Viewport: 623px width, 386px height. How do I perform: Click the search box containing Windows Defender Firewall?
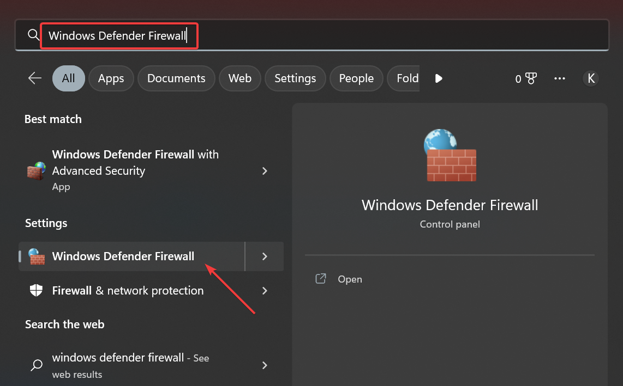[312, 35]
